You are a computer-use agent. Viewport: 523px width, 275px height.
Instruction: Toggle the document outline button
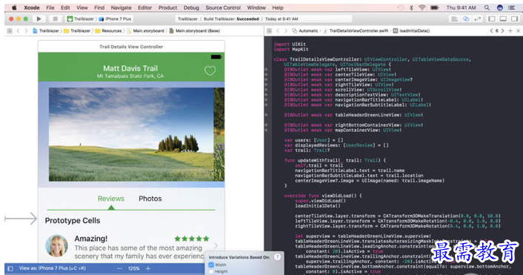point(10,268)
